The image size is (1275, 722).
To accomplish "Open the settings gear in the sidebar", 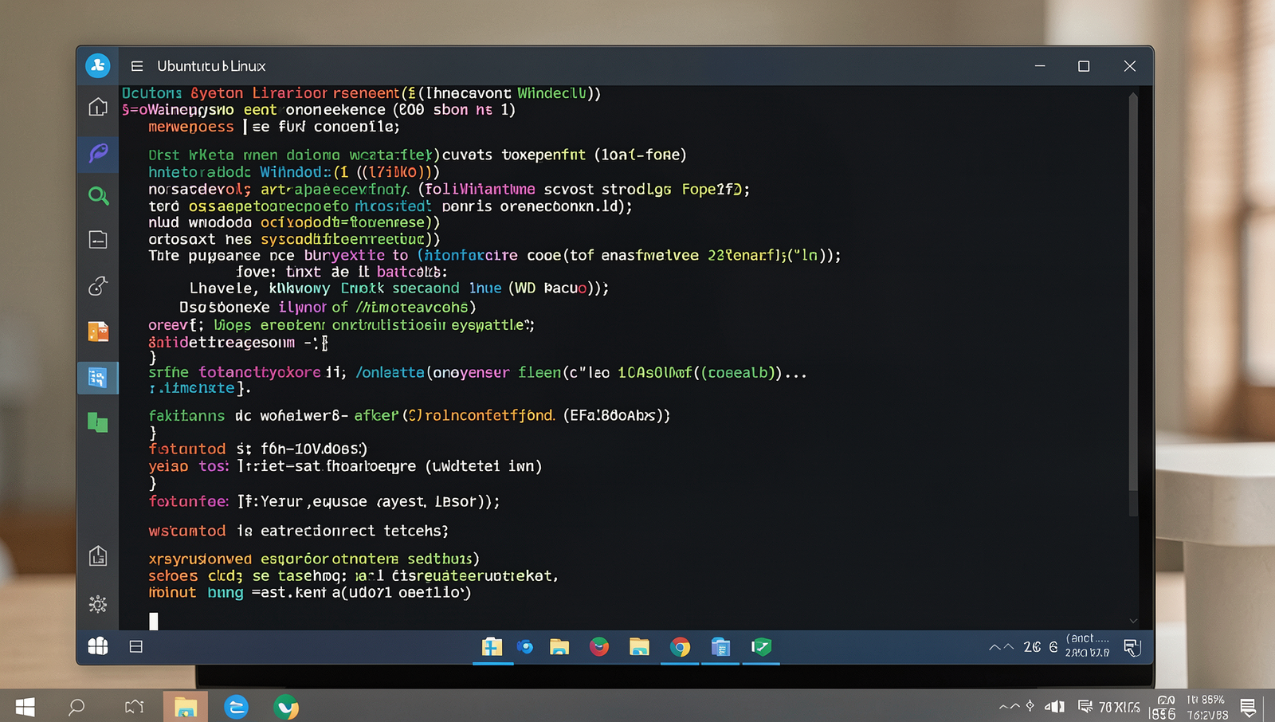I will pos(98,604).
